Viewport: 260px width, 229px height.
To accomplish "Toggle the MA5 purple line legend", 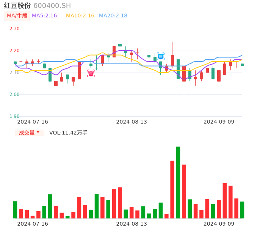I will 44,16.
